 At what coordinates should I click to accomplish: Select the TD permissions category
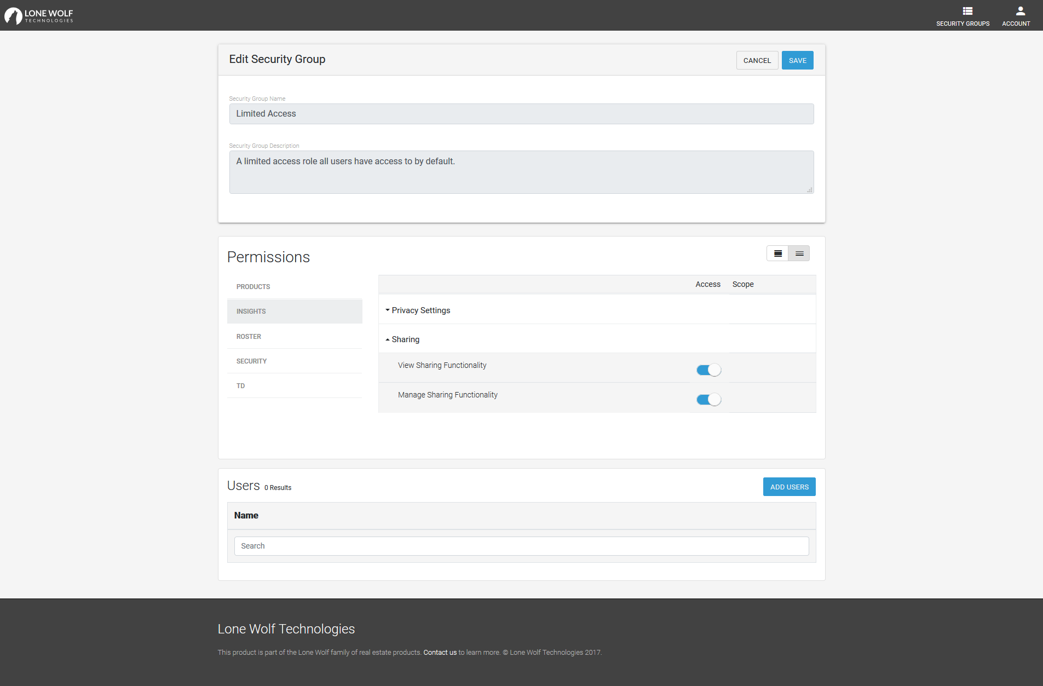click(240, 385)
